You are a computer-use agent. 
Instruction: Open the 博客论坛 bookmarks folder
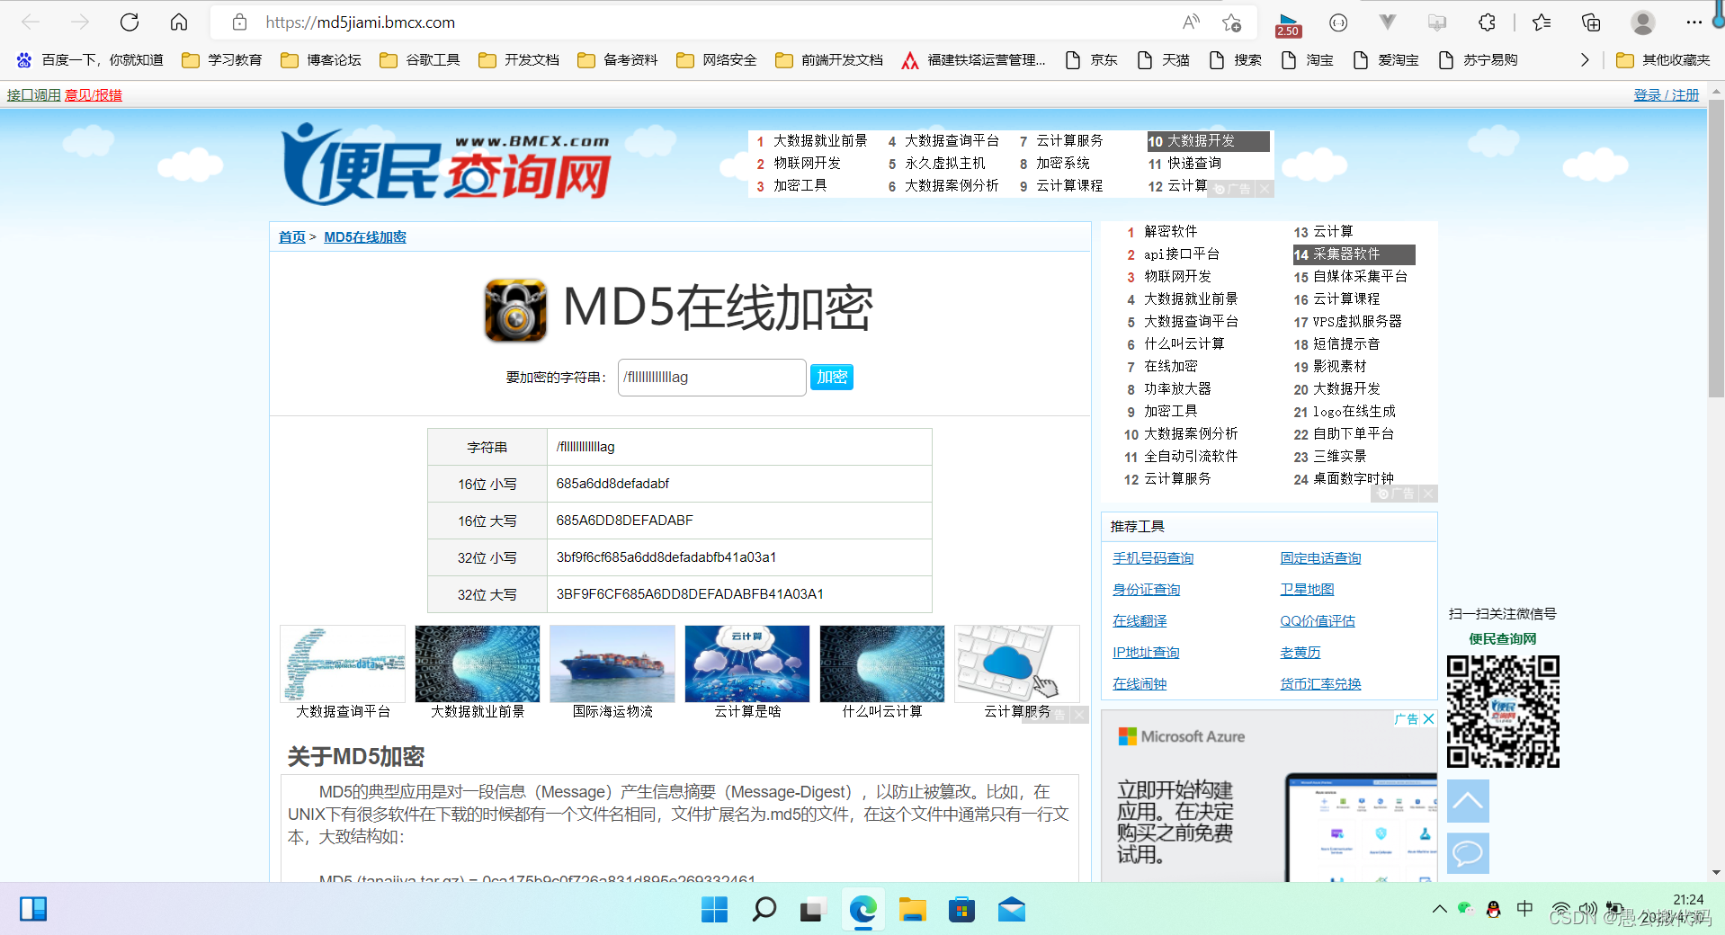pyautogui.click(x=321, y=60)
